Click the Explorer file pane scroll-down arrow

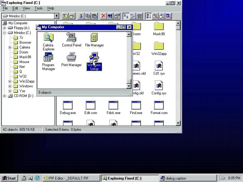pyautogui.click(x=178, y=123)
